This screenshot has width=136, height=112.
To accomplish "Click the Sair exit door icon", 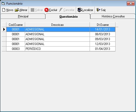I will coord(98,10).
